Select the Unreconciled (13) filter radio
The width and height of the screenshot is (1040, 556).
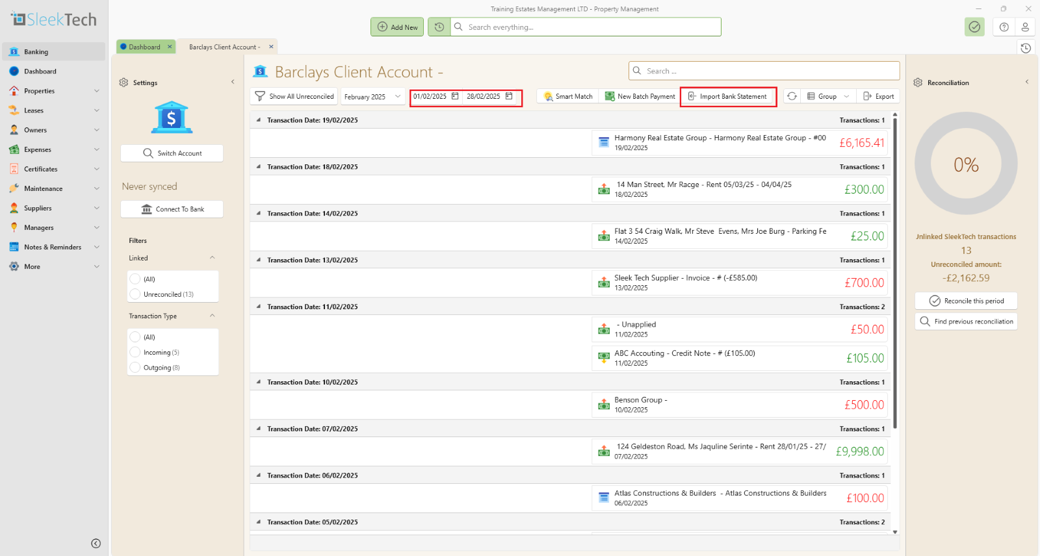pos(135,294)
